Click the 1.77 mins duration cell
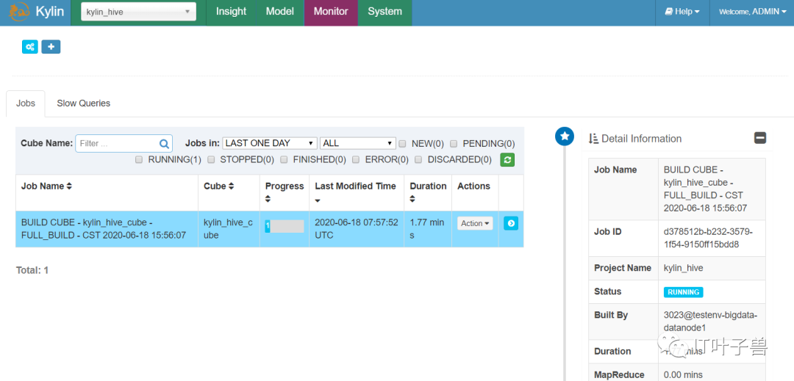 (428, 229)
